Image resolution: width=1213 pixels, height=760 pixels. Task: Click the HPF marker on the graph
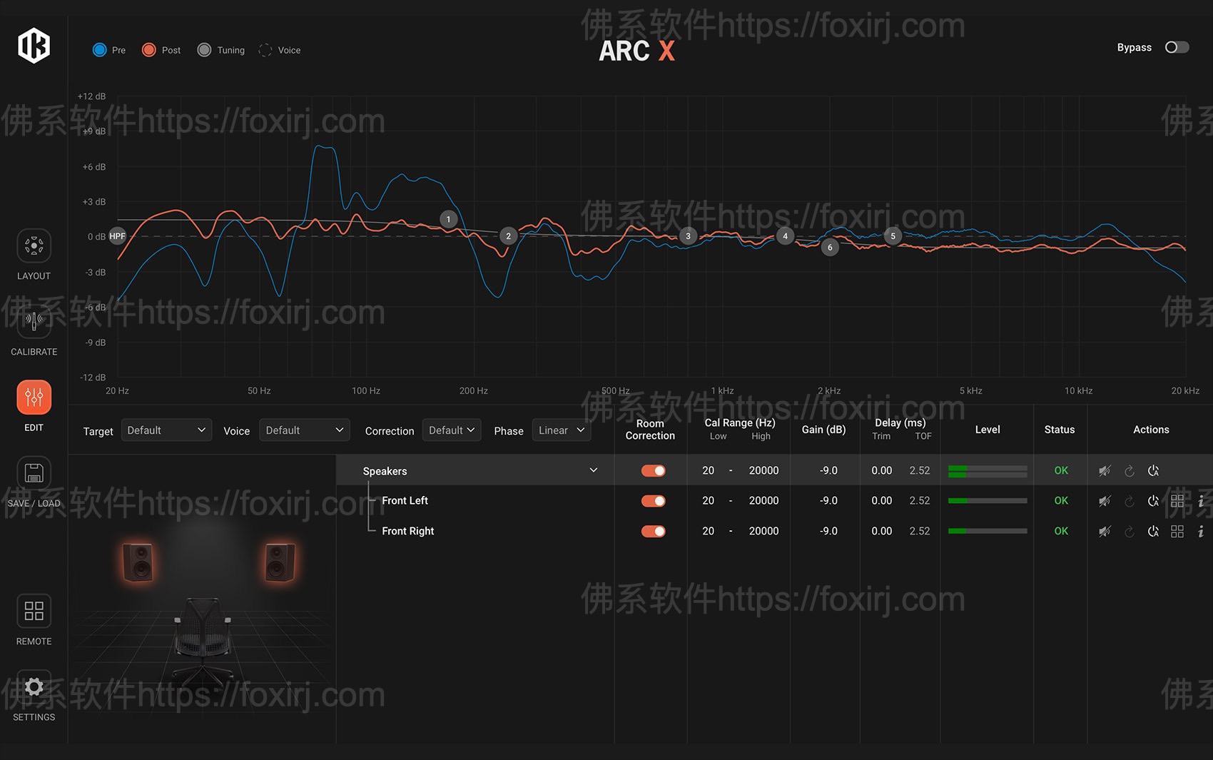point(117,236)
